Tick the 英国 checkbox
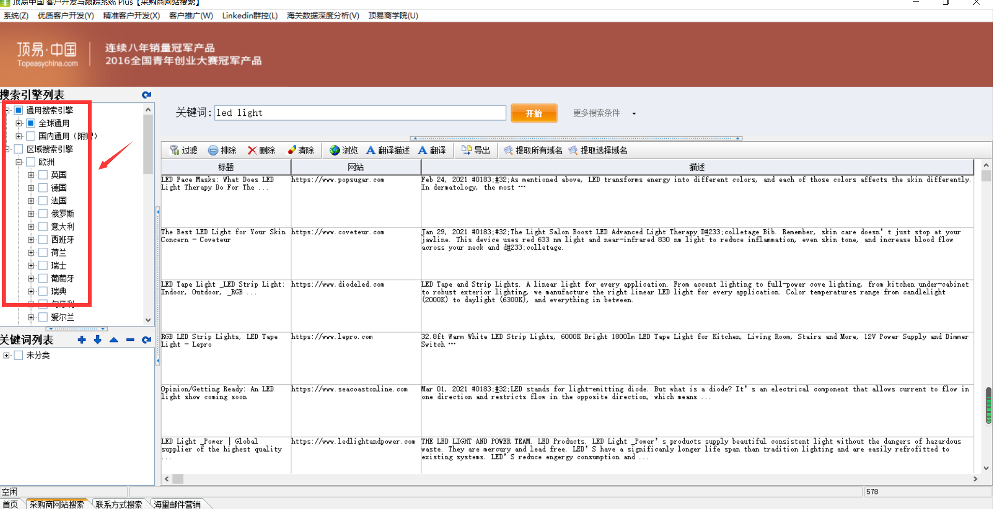Screen dimensions: 993x509 pyautogui.click(x=43, y=175)
